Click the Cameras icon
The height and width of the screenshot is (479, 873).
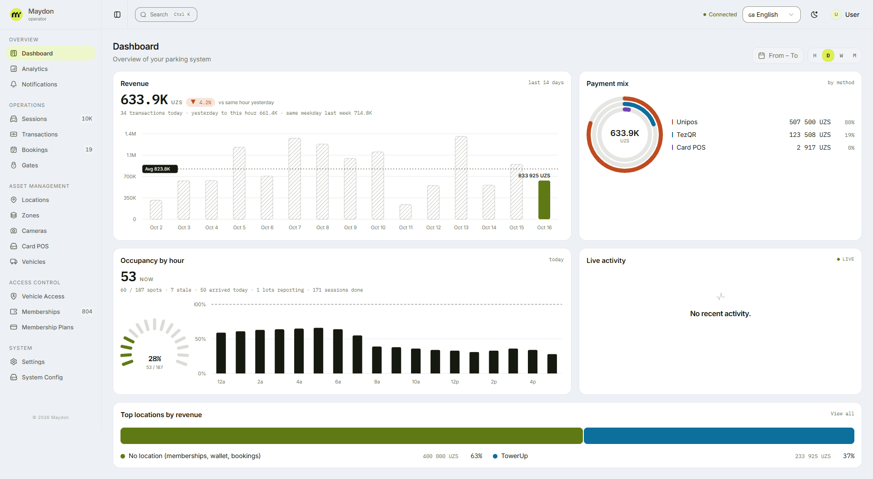(14, 231)
